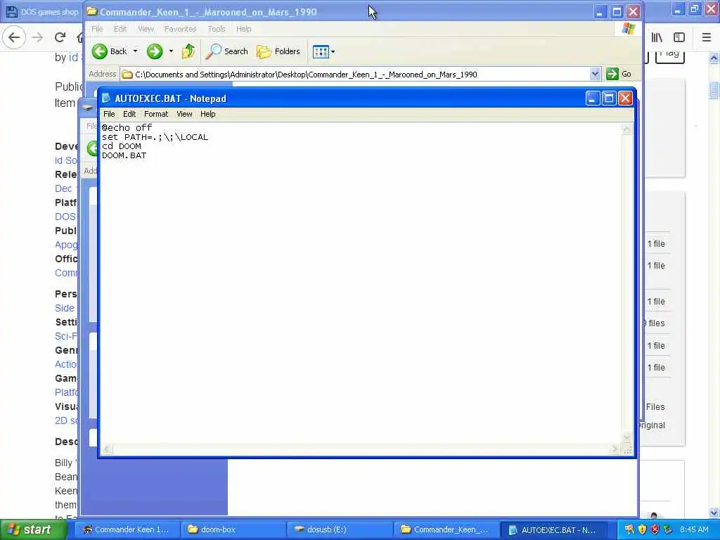Image resolution: width=720 pixels, height=540 pixels.
Task: Click the system tray clock 8:45 AM
Action: click(x=694, y=529)
